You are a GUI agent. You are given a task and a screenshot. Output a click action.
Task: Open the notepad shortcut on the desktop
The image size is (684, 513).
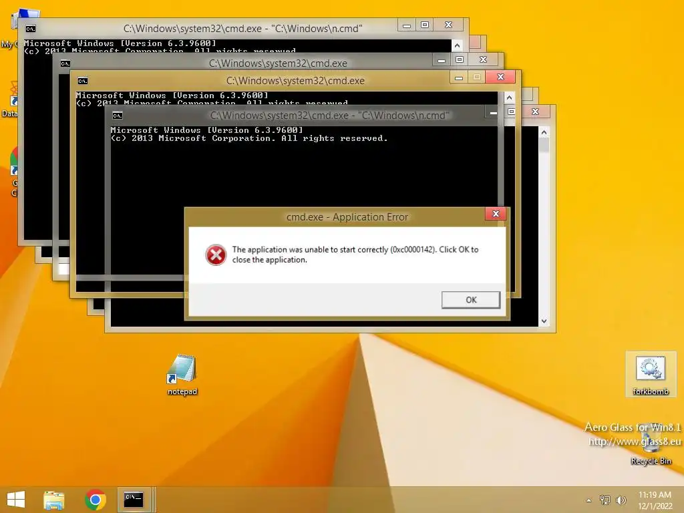(182, 375)
